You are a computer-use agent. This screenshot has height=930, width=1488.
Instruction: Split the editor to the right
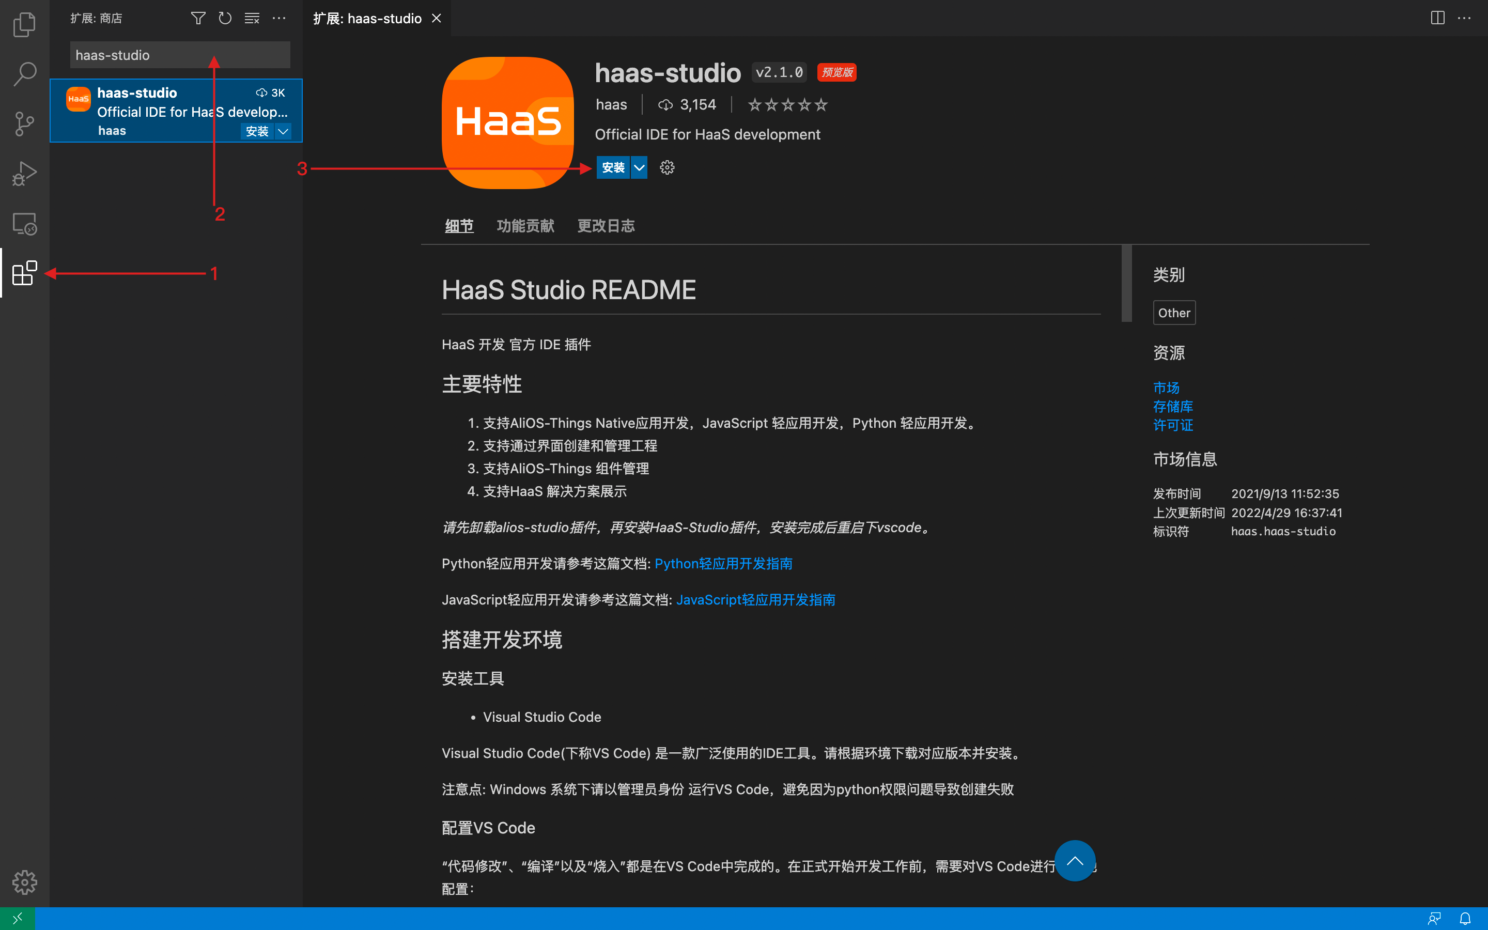coord(1437,18)
